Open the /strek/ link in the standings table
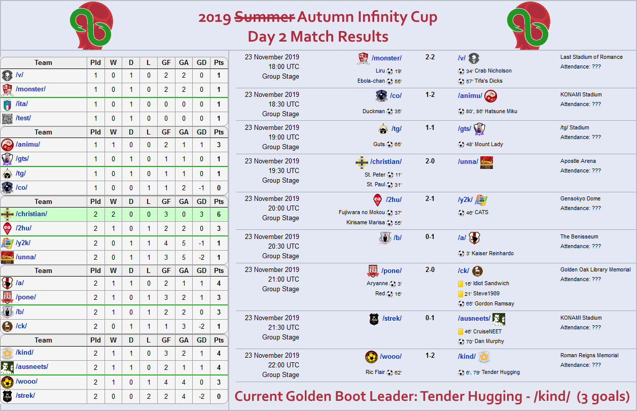The image size is (637, 411). [x=25, y=395]
